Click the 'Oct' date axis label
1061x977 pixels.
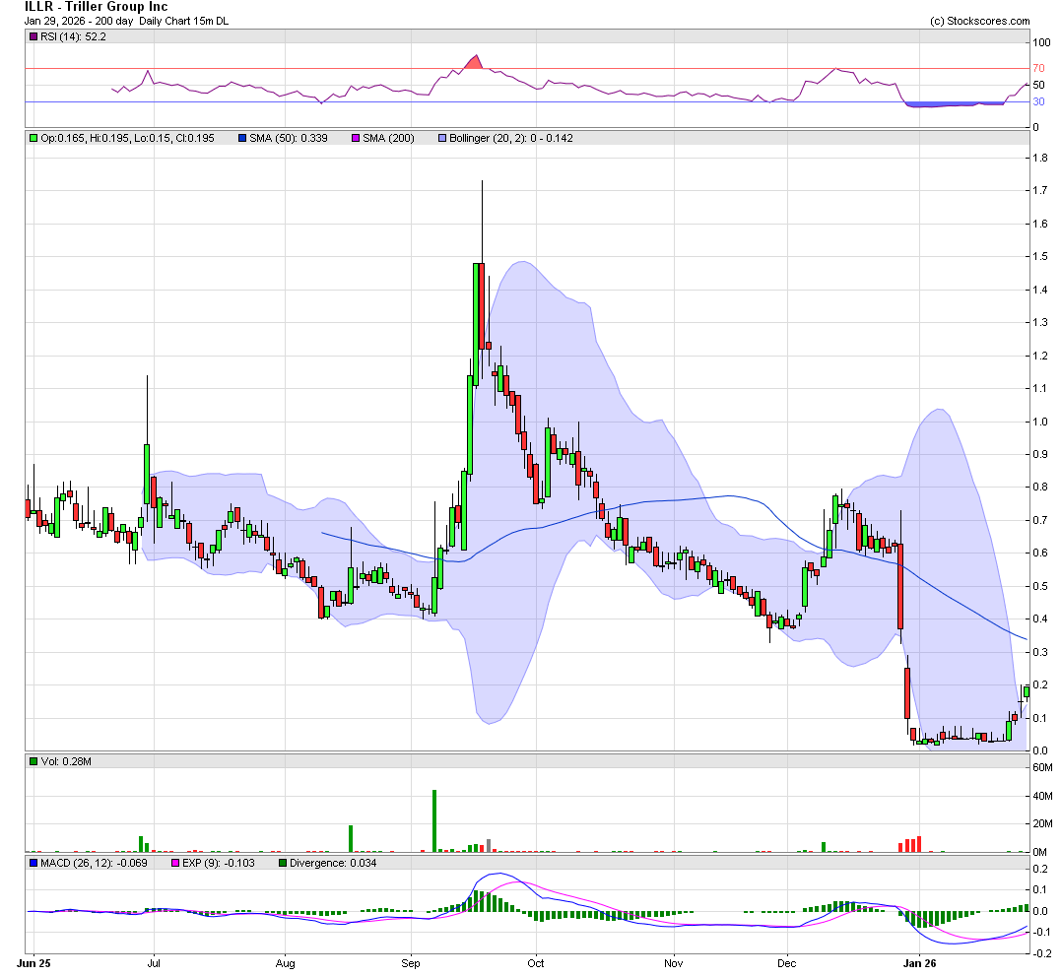[x=536, y=963]
